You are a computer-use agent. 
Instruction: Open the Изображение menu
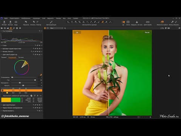pos(26,19)
